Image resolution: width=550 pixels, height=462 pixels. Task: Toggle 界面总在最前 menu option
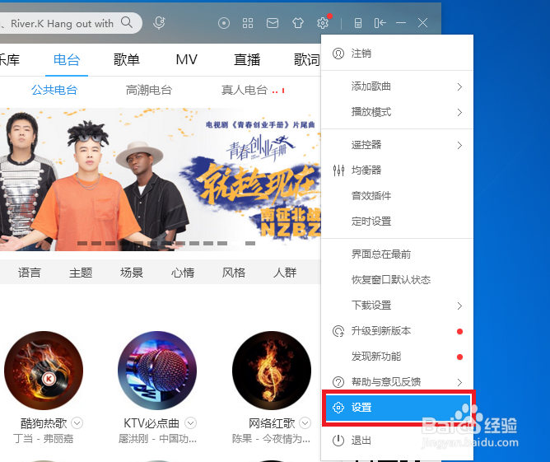(x=397, y=254)
